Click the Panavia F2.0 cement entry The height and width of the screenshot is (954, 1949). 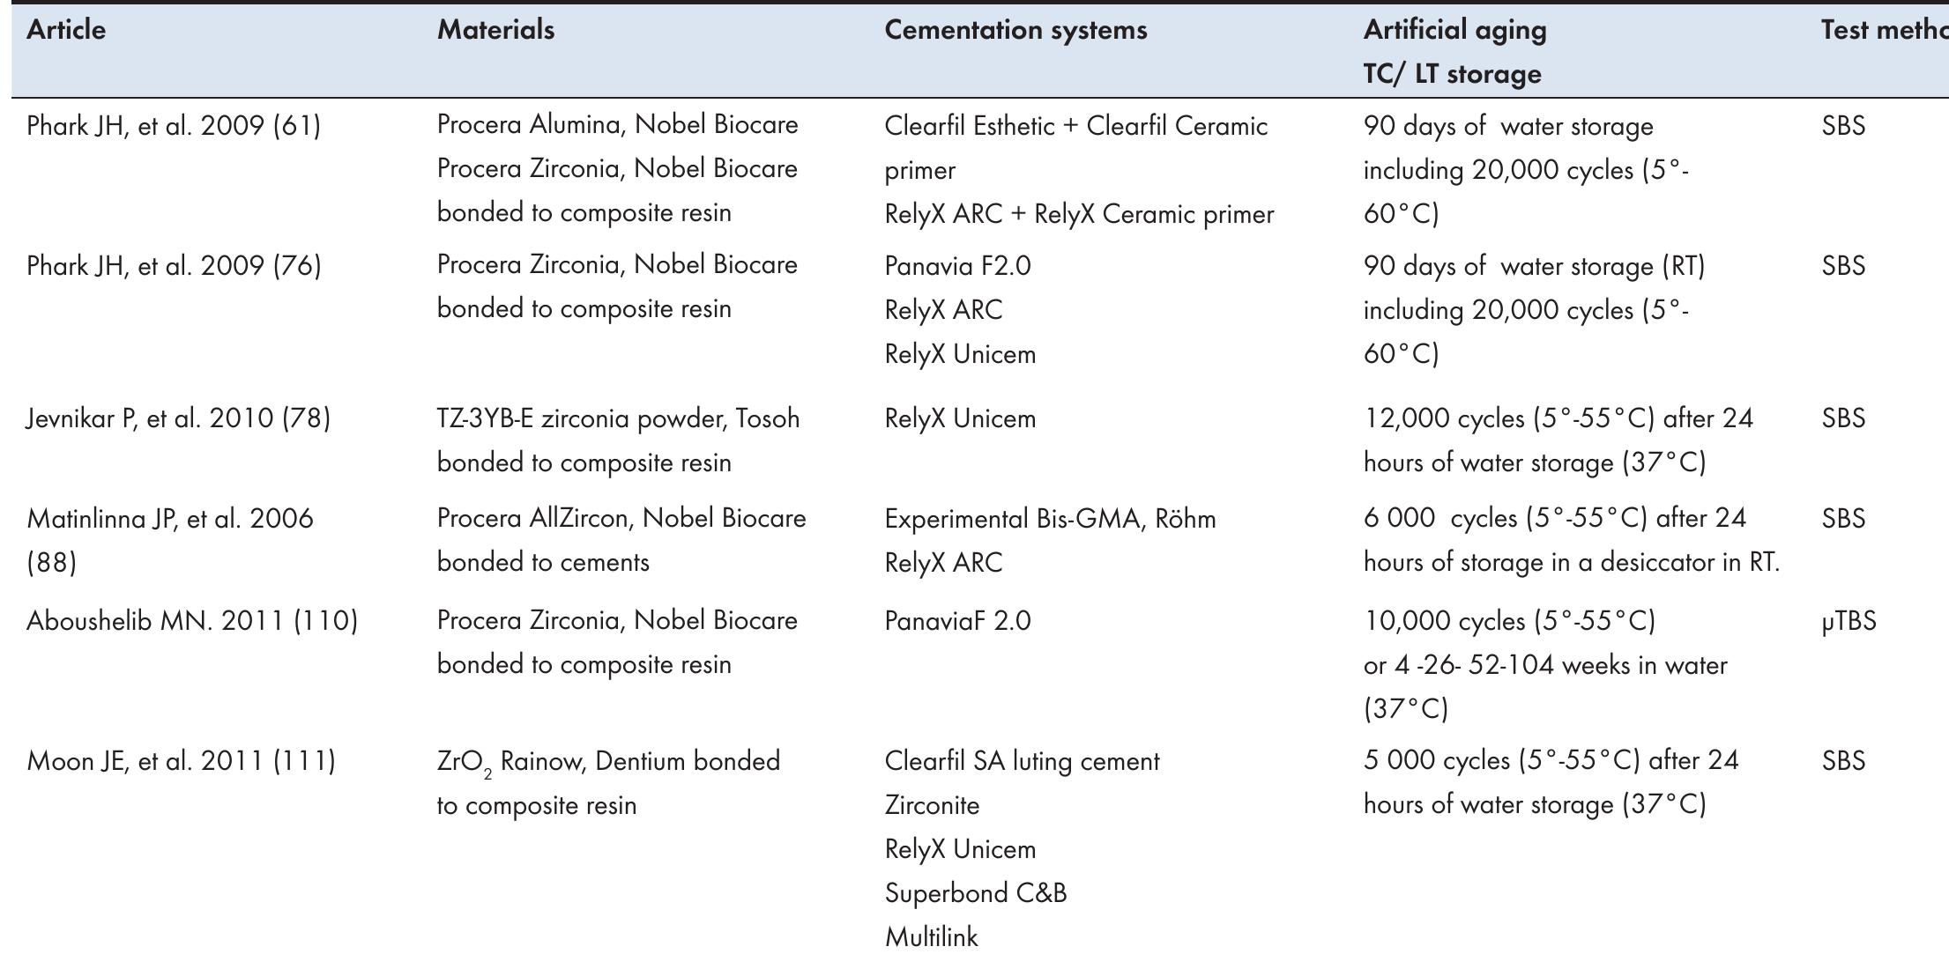pos(957,266)
